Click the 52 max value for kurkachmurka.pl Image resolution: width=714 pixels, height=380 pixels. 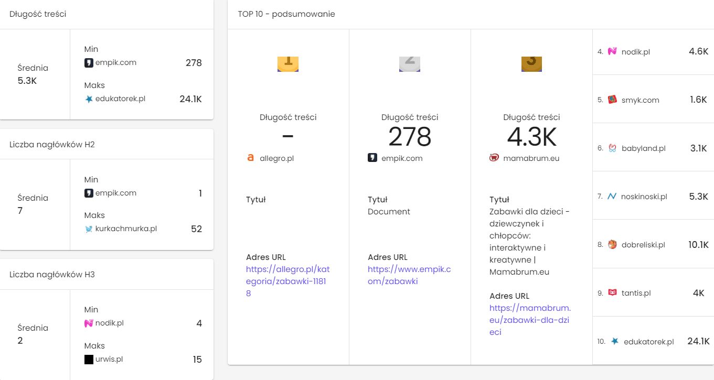pos(196,229)
